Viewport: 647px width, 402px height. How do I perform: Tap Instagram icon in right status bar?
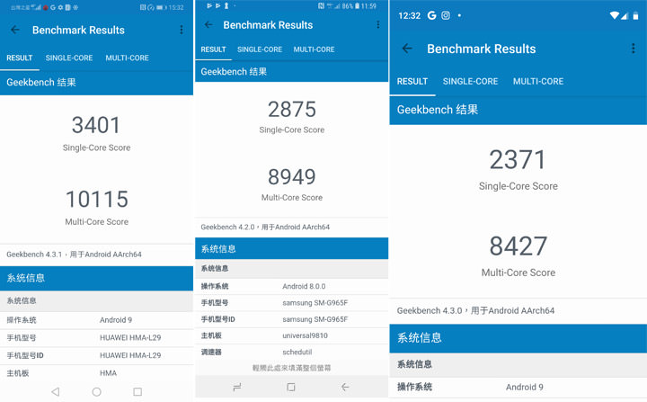click(446, 15)
